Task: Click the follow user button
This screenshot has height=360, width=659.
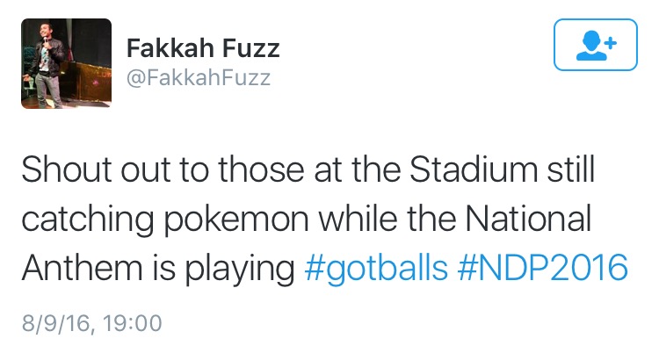Action: [596, 44]
